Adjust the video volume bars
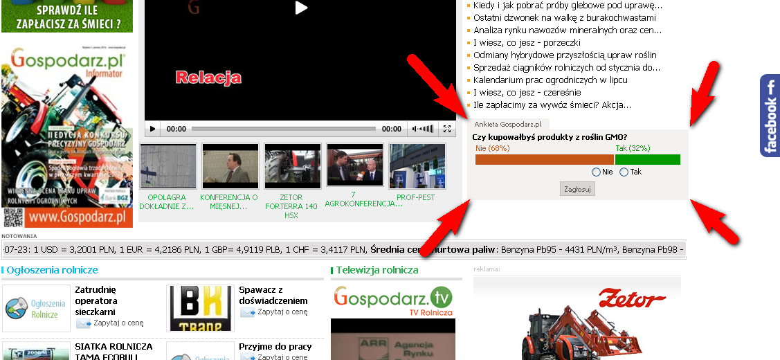 426,129
